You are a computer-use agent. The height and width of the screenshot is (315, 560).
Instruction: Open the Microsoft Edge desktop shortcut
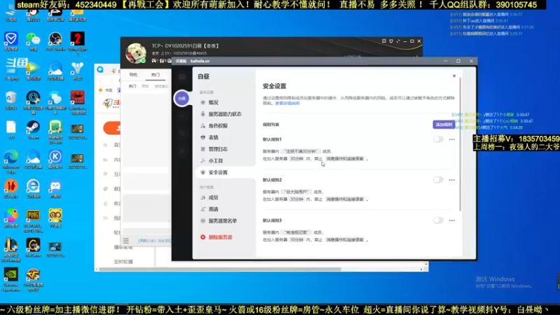pyautogui.click(x=11, y=162)
